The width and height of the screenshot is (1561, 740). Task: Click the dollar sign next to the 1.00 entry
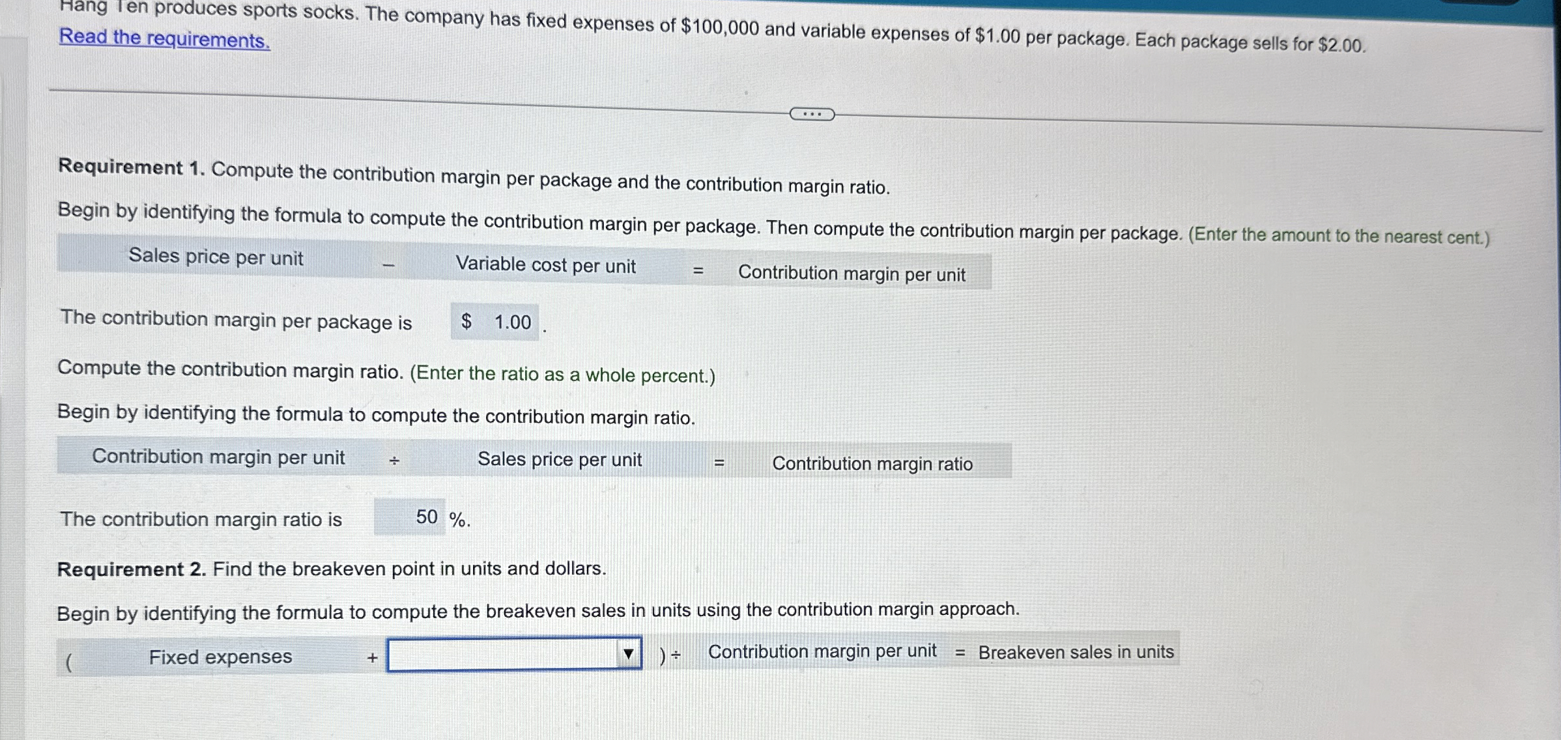click(465, 320)
